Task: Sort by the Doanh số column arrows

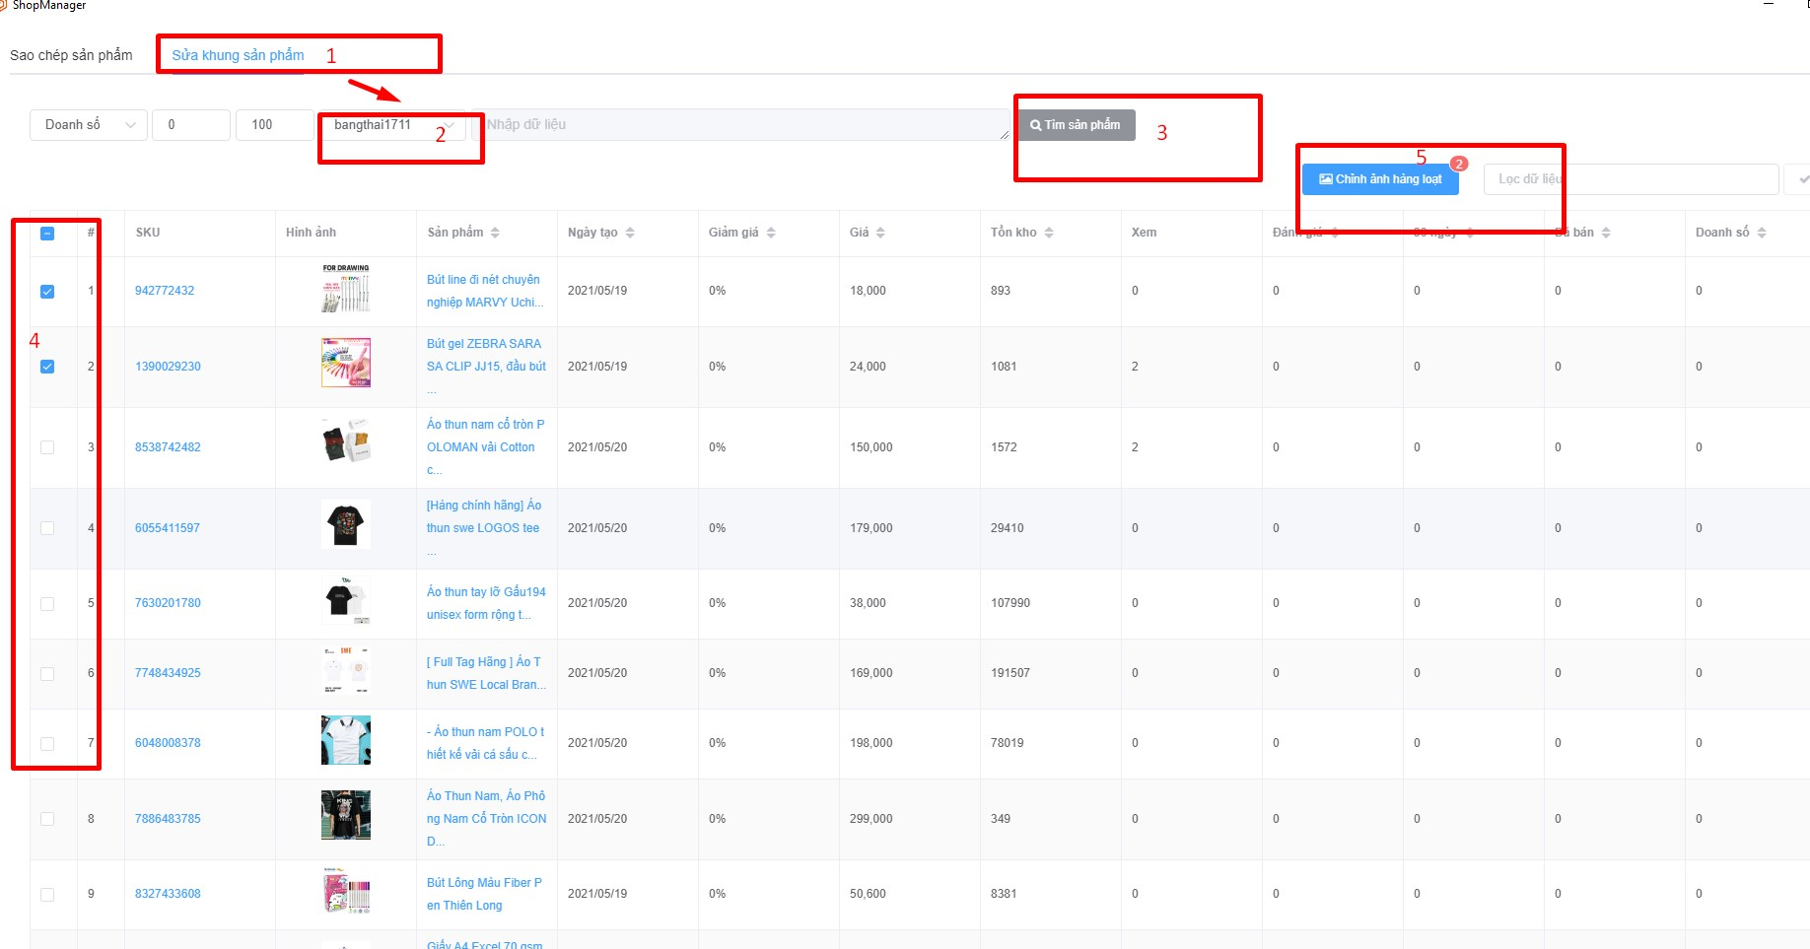Action: (1762, 233)
